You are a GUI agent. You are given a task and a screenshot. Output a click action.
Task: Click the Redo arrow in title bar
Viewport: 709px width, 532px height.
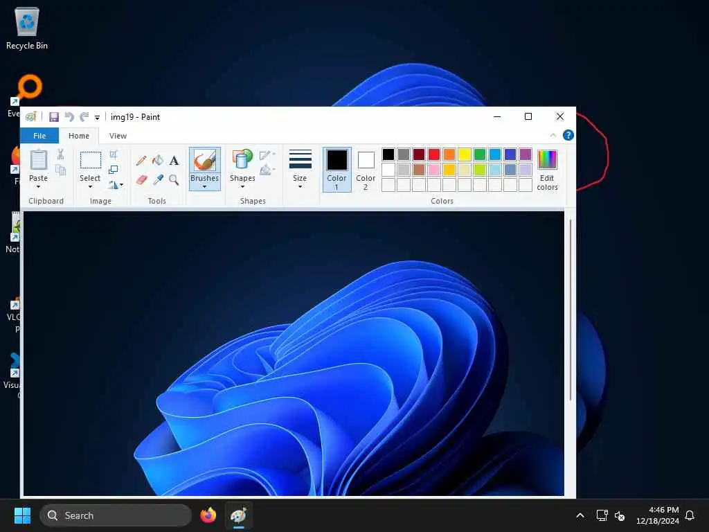[x=84, y=117]
